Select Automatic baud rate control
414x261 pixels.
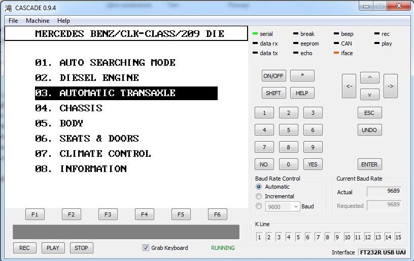point(259,187)
